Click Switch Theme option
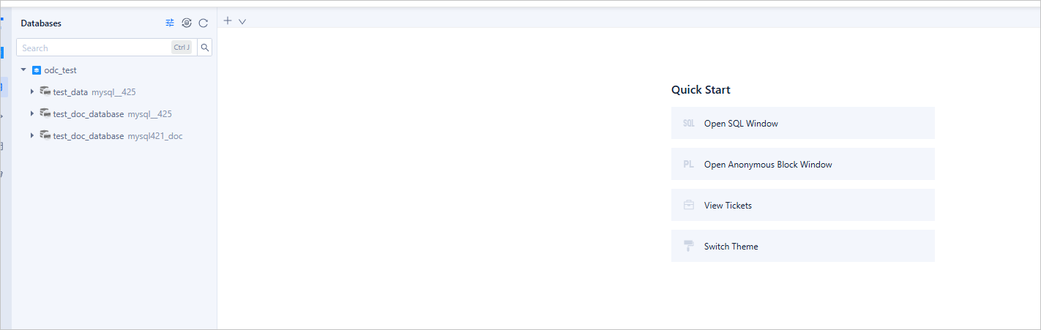The height and width of the screenshot is (330, 1041). coord(731,247)
